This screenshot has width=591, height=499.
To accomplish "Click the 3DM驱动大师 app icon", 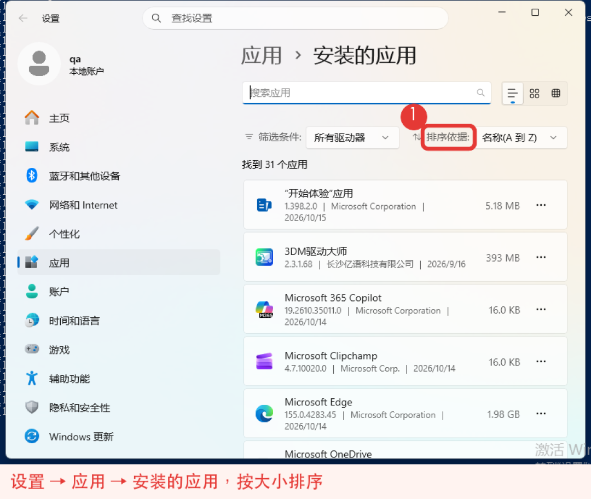I will click(264, 257).
